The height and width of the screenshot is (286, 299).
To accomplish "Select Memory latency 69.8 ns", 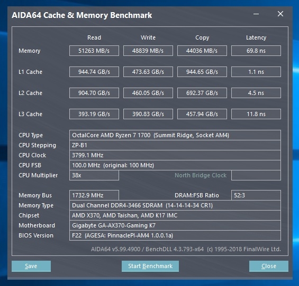I will coord(256,51).
